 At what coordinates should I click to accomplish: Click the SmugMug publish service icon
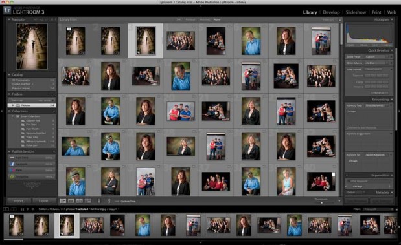[x=12, y=176]
